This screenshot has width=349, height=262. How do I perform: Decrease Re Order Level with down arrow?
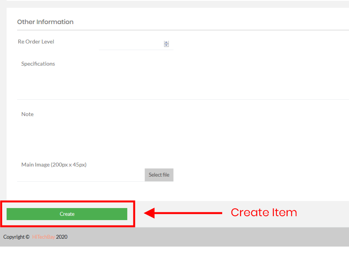pos(166,45)
